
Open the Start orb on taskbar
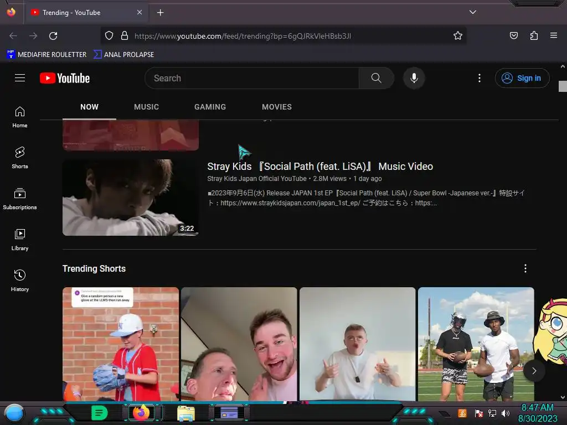14,413
